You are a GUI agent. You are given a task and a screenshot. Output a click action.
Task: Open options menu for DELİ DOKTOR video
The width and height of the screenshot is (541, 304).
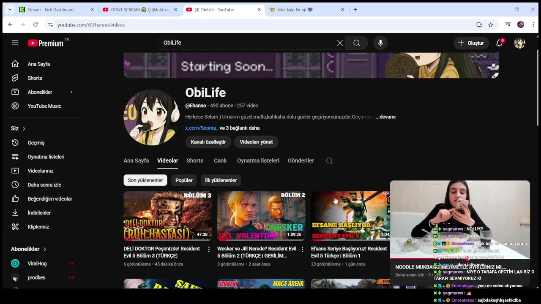pyautogui.click(x=208, y=250)
